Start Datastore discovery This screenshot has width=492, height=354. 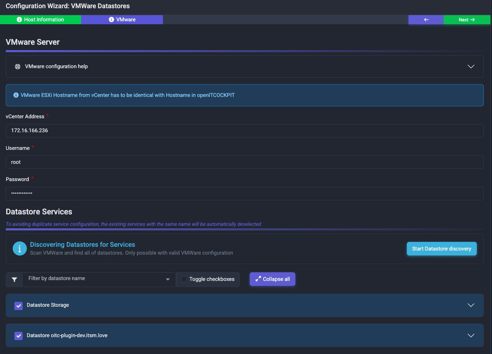click(441, 249)
